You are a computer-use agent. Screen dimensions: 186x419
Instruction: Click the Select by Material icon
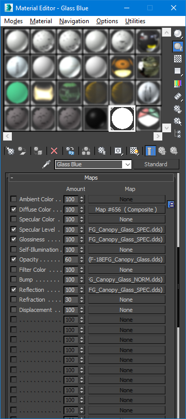point(178,121)
